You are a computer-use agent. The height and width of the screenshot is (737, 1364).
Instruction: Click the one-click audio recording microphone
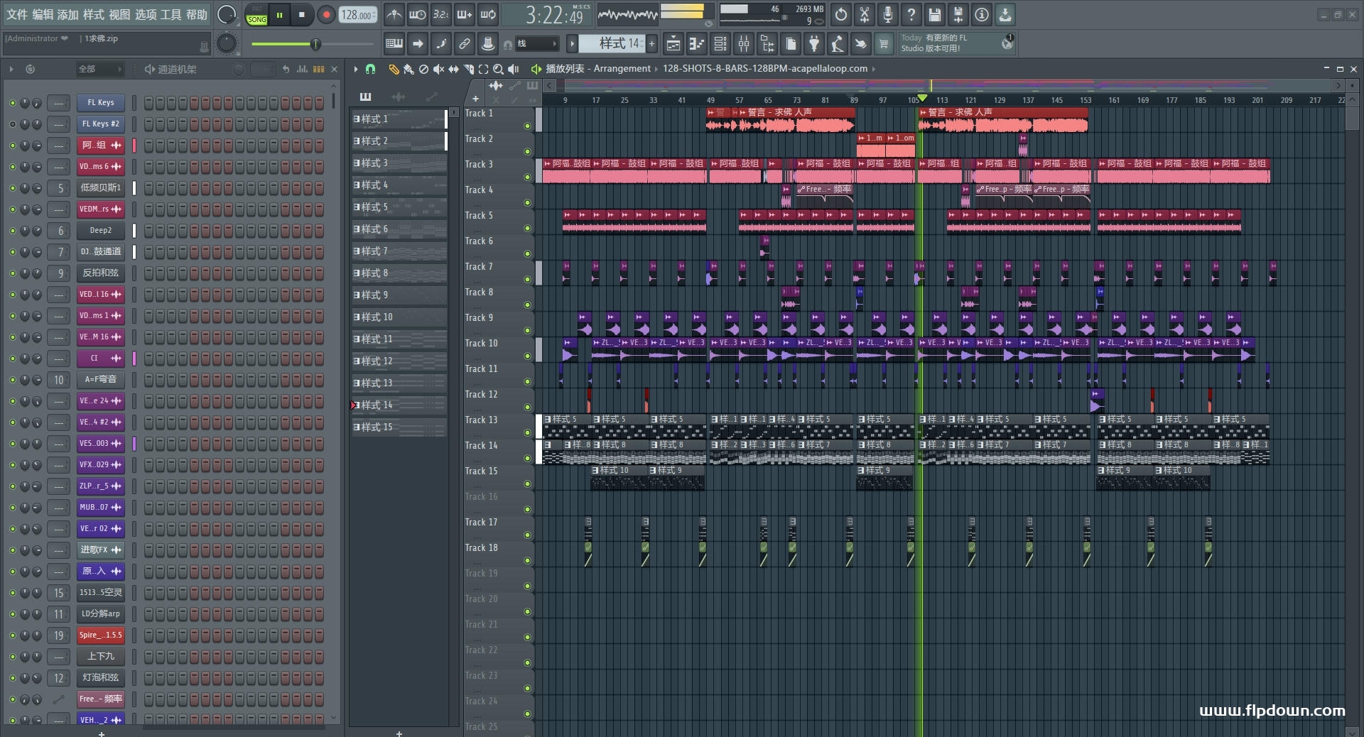[x=887, y=15]
